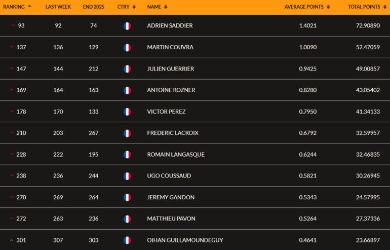Click Adrien Saddier's French flag icon
Image resolution: width=390 pixels, height=250 pixels.
pyautogui.click(x=127, y=26)
